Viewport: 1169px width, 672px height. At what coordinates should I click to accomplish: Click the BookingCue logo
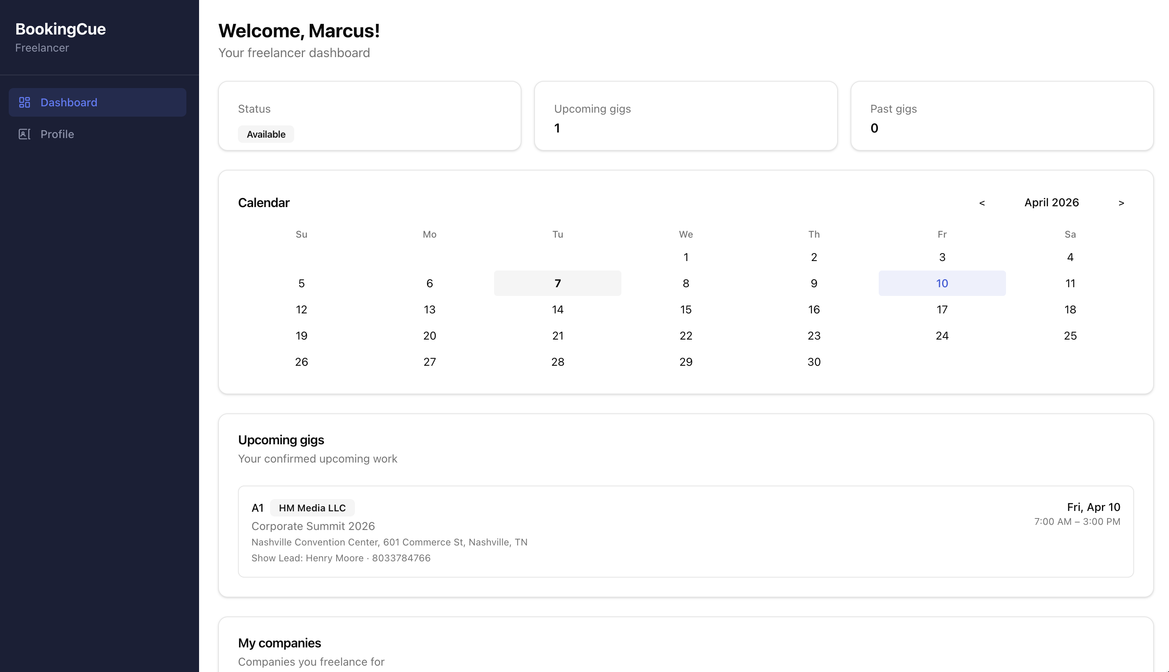60,29
